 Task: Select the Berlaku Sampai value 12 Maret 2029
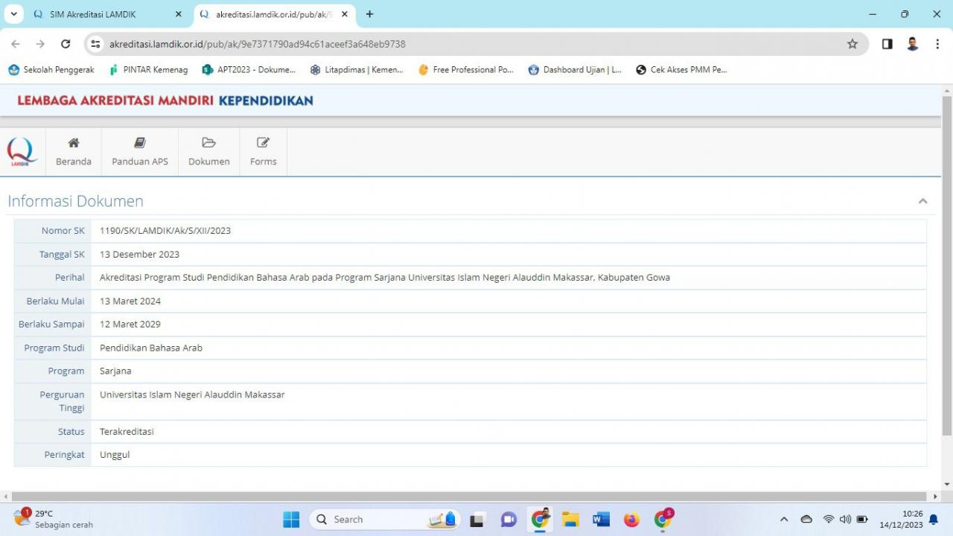(130, 325)
